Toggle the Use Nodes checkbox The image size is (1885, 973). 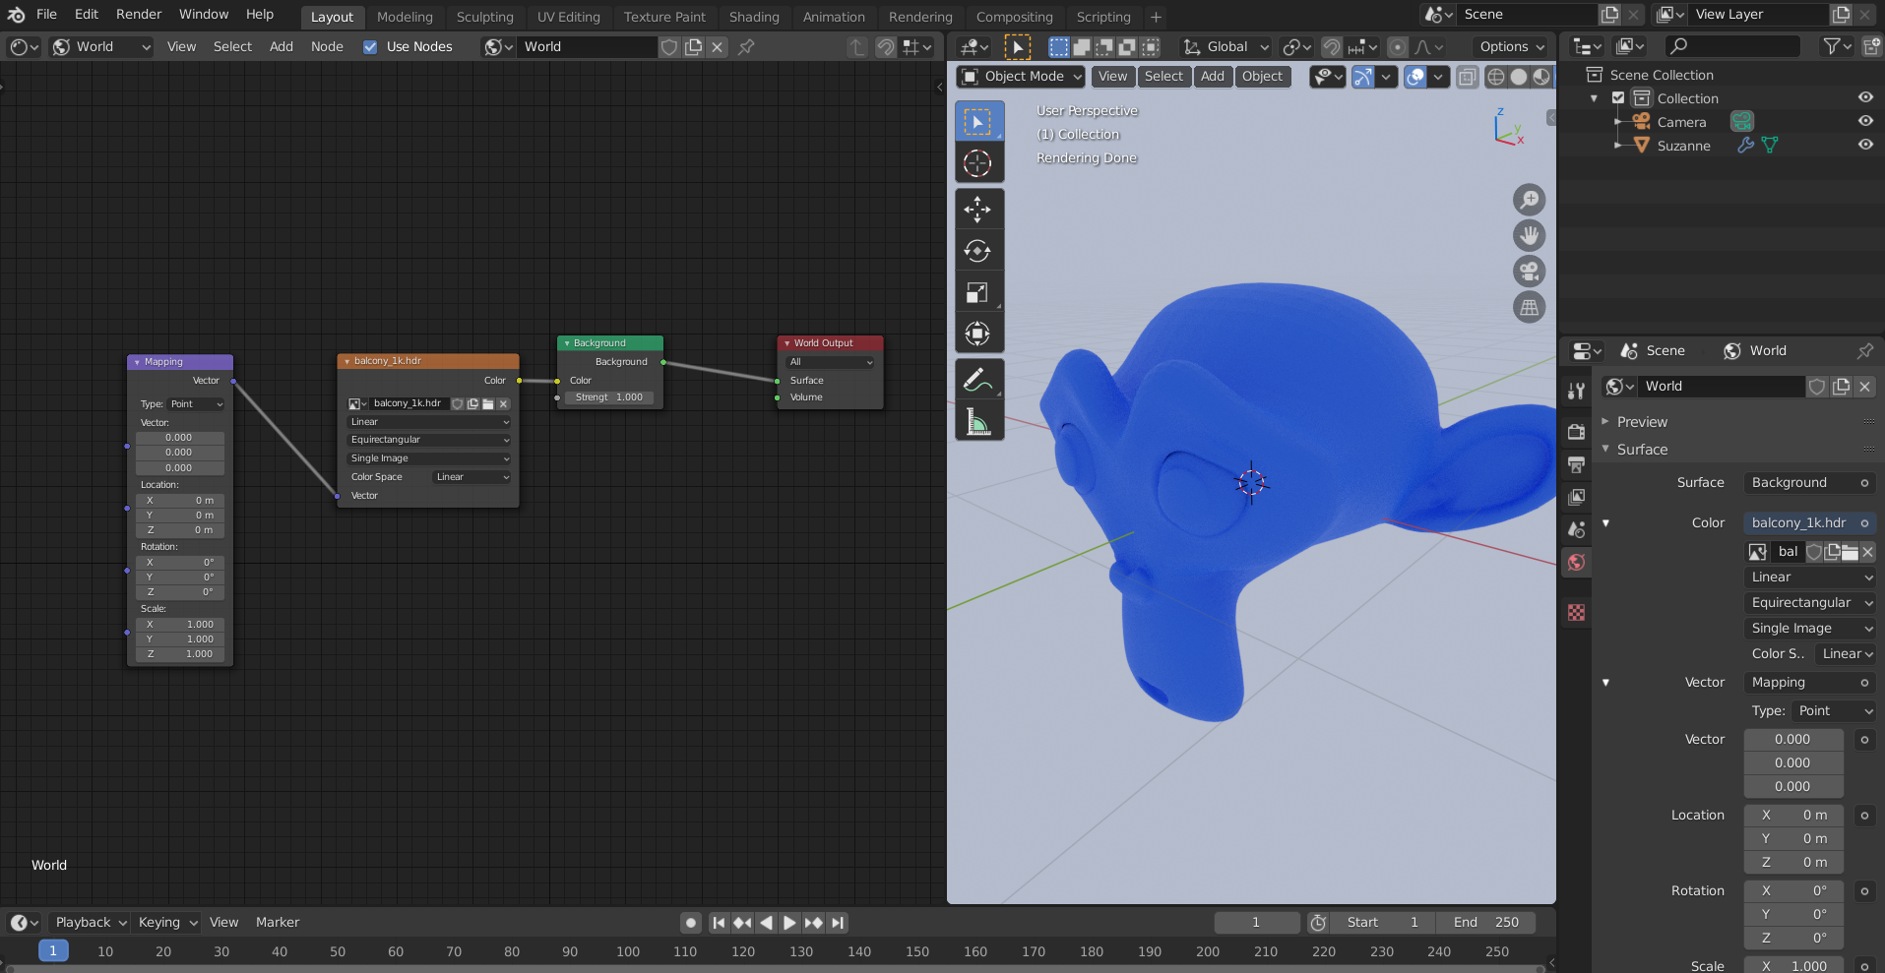[370, 47]
